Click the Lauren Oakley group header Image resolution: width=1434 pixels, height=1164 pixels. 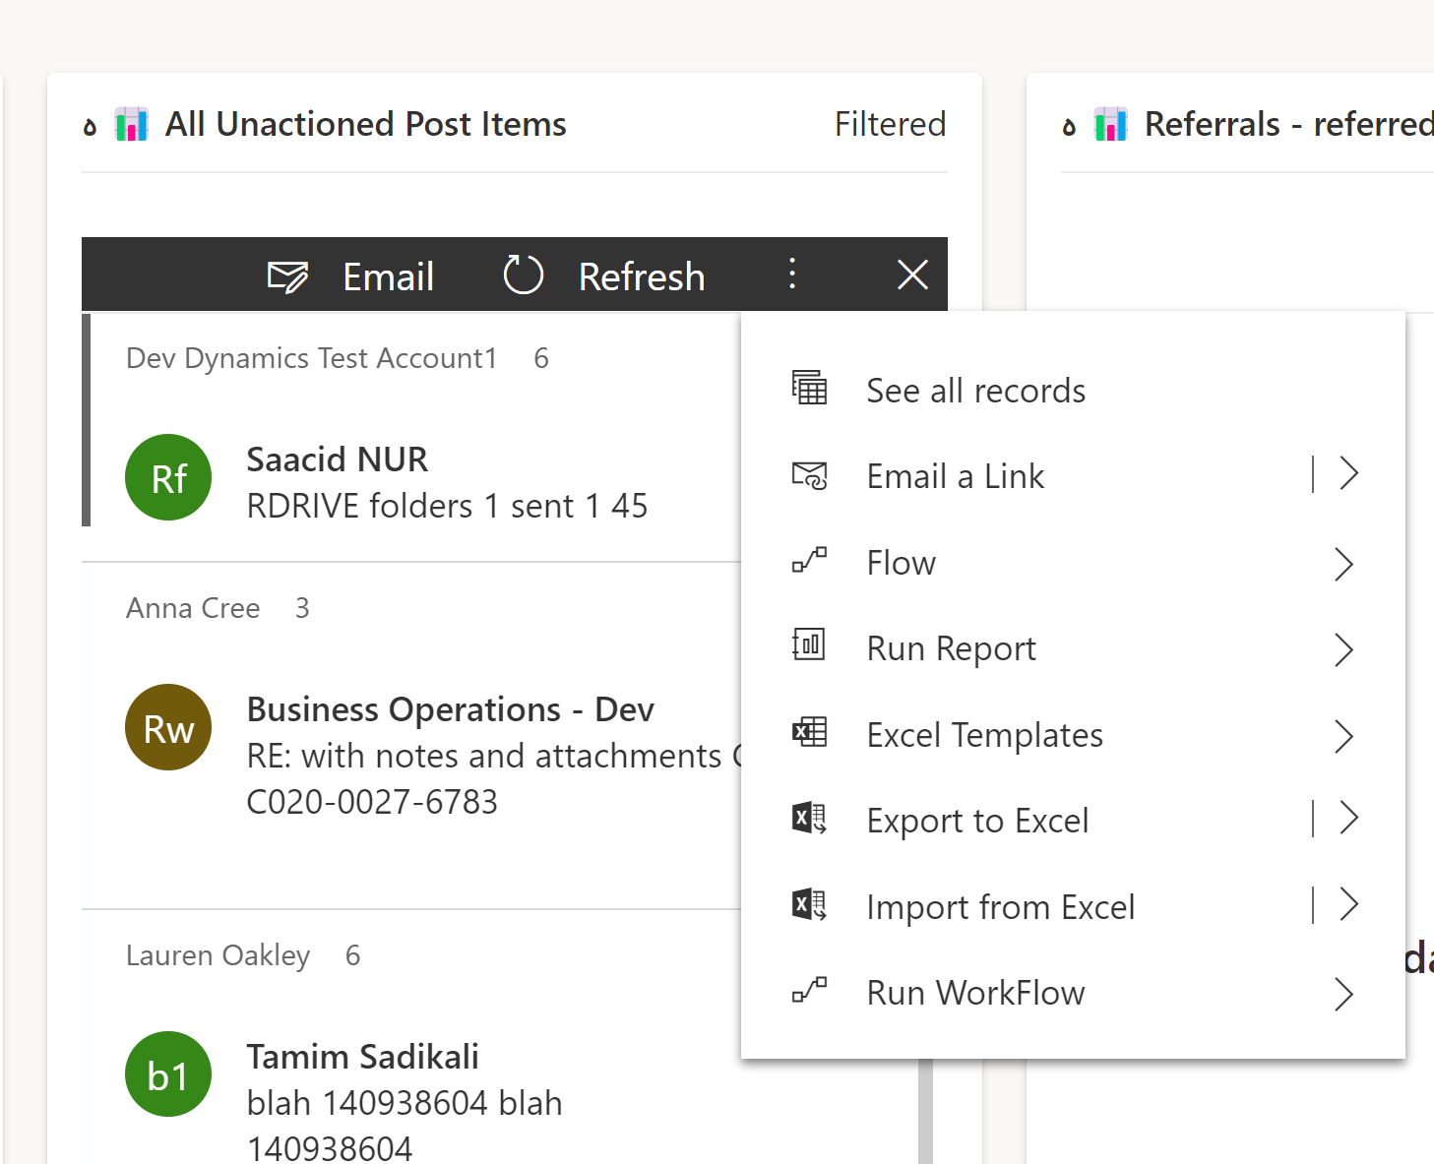click(x=218, y=955)
